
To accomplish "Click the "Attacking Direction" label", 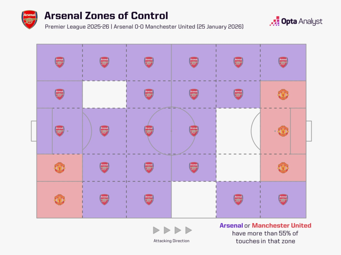I will point(172,241).
